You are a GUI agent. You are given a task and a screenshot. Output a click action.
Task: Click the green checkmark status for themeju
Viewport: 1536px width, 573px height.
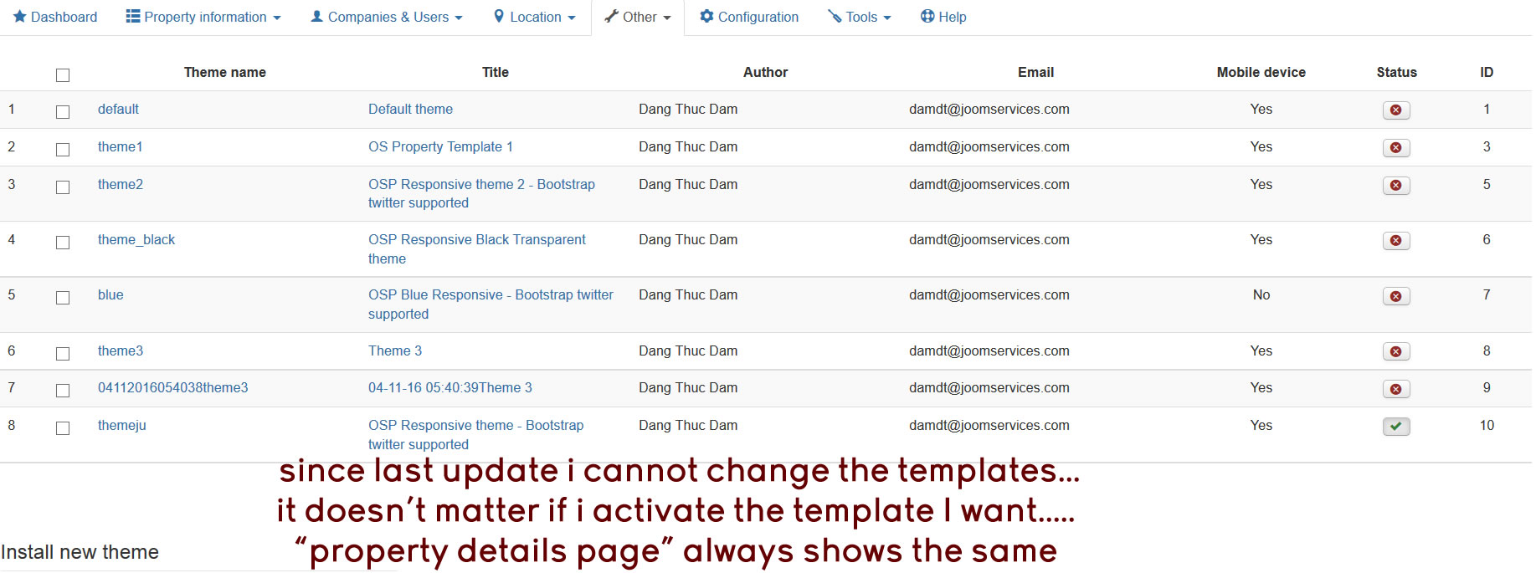tap(1395, 427)
